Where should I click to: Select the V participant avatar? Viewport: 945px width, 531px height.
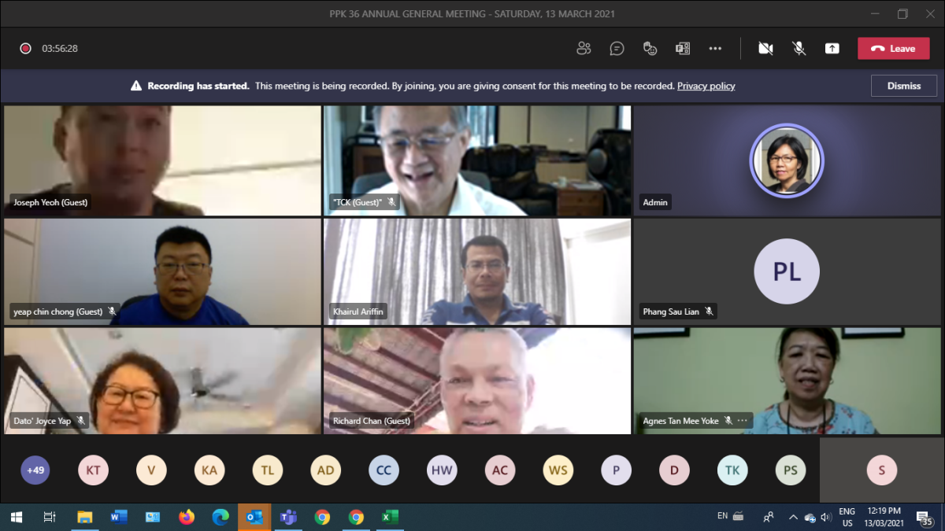(151, 470)
